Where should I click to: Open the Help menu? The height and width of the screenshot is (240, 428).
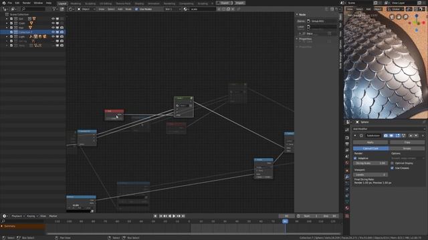tap(49, 3)
